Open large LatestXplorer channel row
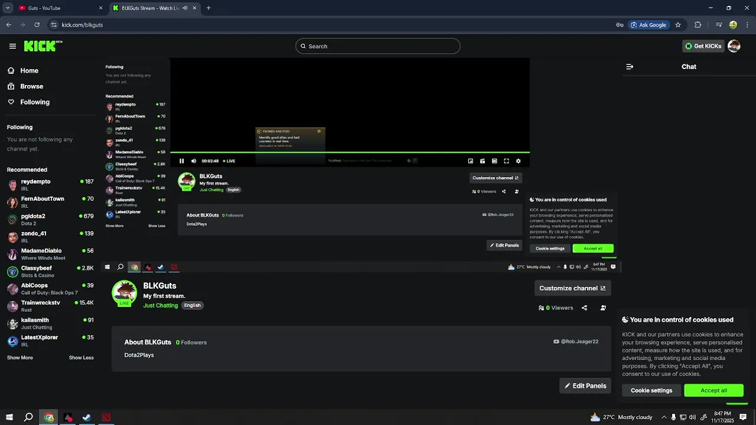The width and height of the screenshot is (756, 425). pyautogui.click(x=50, y=341)
